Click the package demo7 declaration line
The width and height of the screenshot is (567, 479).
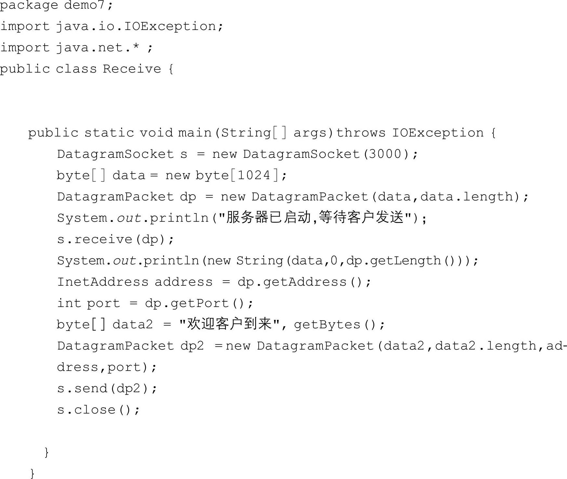tap(56, 5)
